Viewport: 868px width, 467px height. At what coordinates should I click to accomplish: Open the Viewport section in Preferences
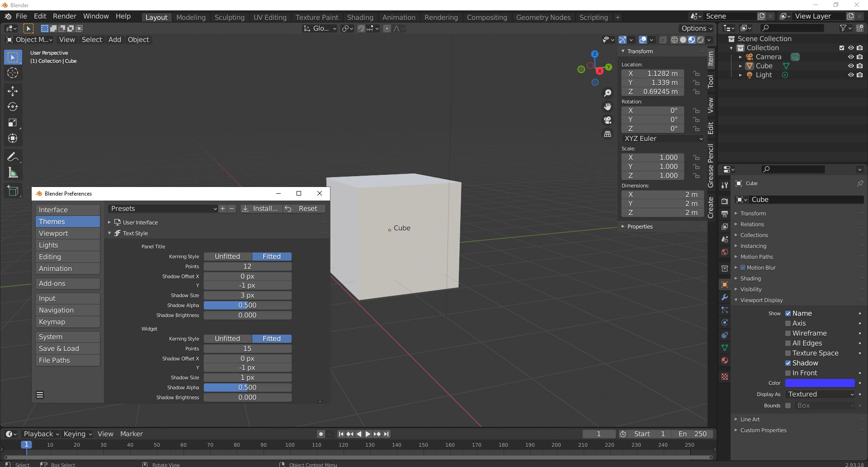click(x=68, y=233)
